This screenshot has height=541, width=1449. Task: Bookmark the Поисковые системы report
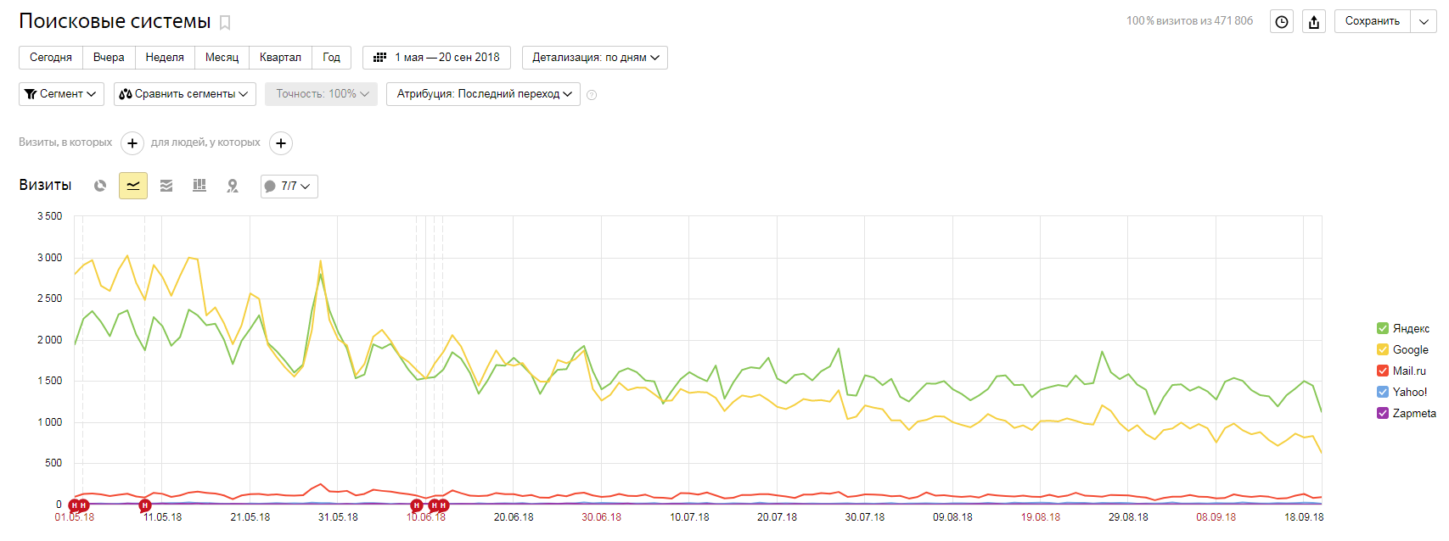(225, 23)
